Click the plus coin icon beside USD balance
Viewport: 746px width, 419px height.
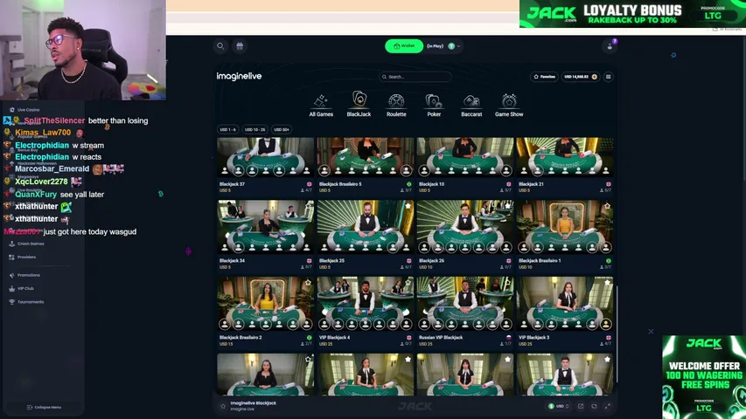point(594,77)
